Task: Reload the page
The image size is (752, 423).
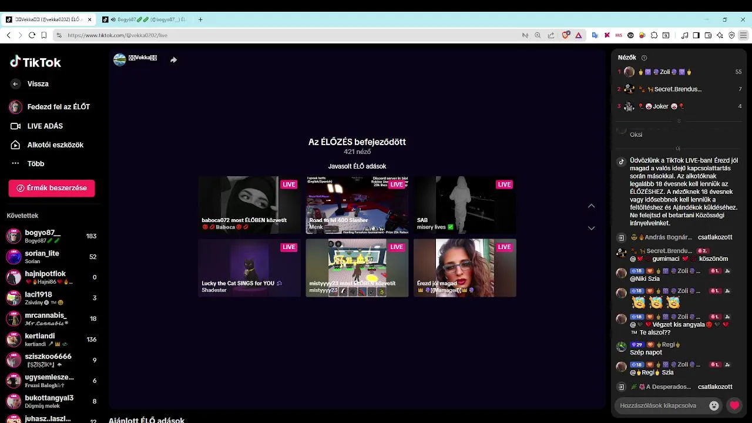Action: pos(32,35)
